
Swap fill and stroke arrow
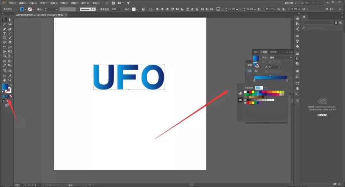(x=10, y=85)
